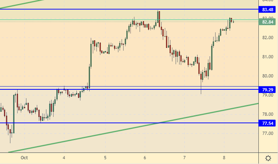Click the 78.00 price scale tick
This screenshot has width=278, height=164.
(268, 114)
